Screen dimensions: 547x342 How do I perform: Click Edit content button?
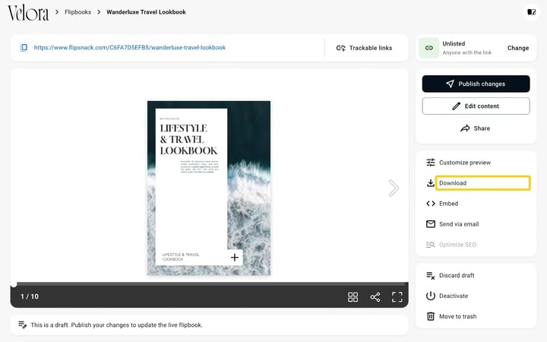click(x=476, y=106)
